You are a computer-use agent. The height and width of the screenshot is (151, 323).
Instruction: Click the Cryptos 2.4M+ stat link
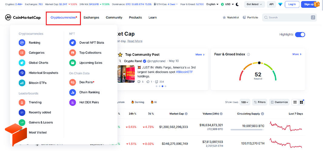coord(14,4)
